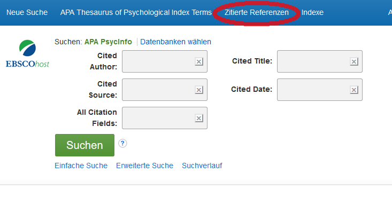392x205 pixels.
Task: Click the EBSCOhost logo
Action: point(27,54)
